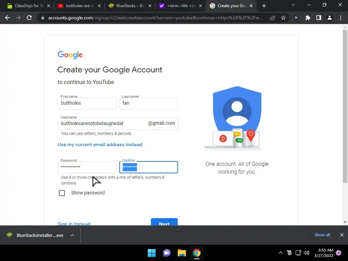
Task: Click Show all downloads
Action: [x=322, y=235]
